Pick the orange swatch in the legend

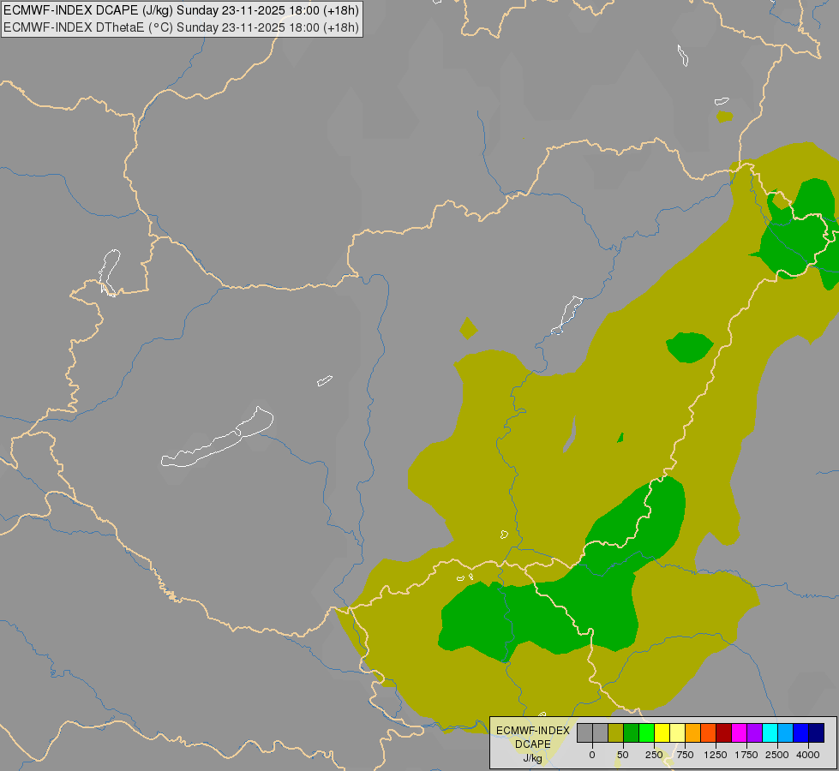693,732
